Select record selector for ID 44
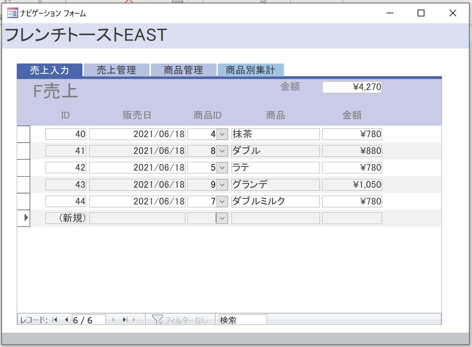Screen dimensions: 472x347 click(24, 201)
